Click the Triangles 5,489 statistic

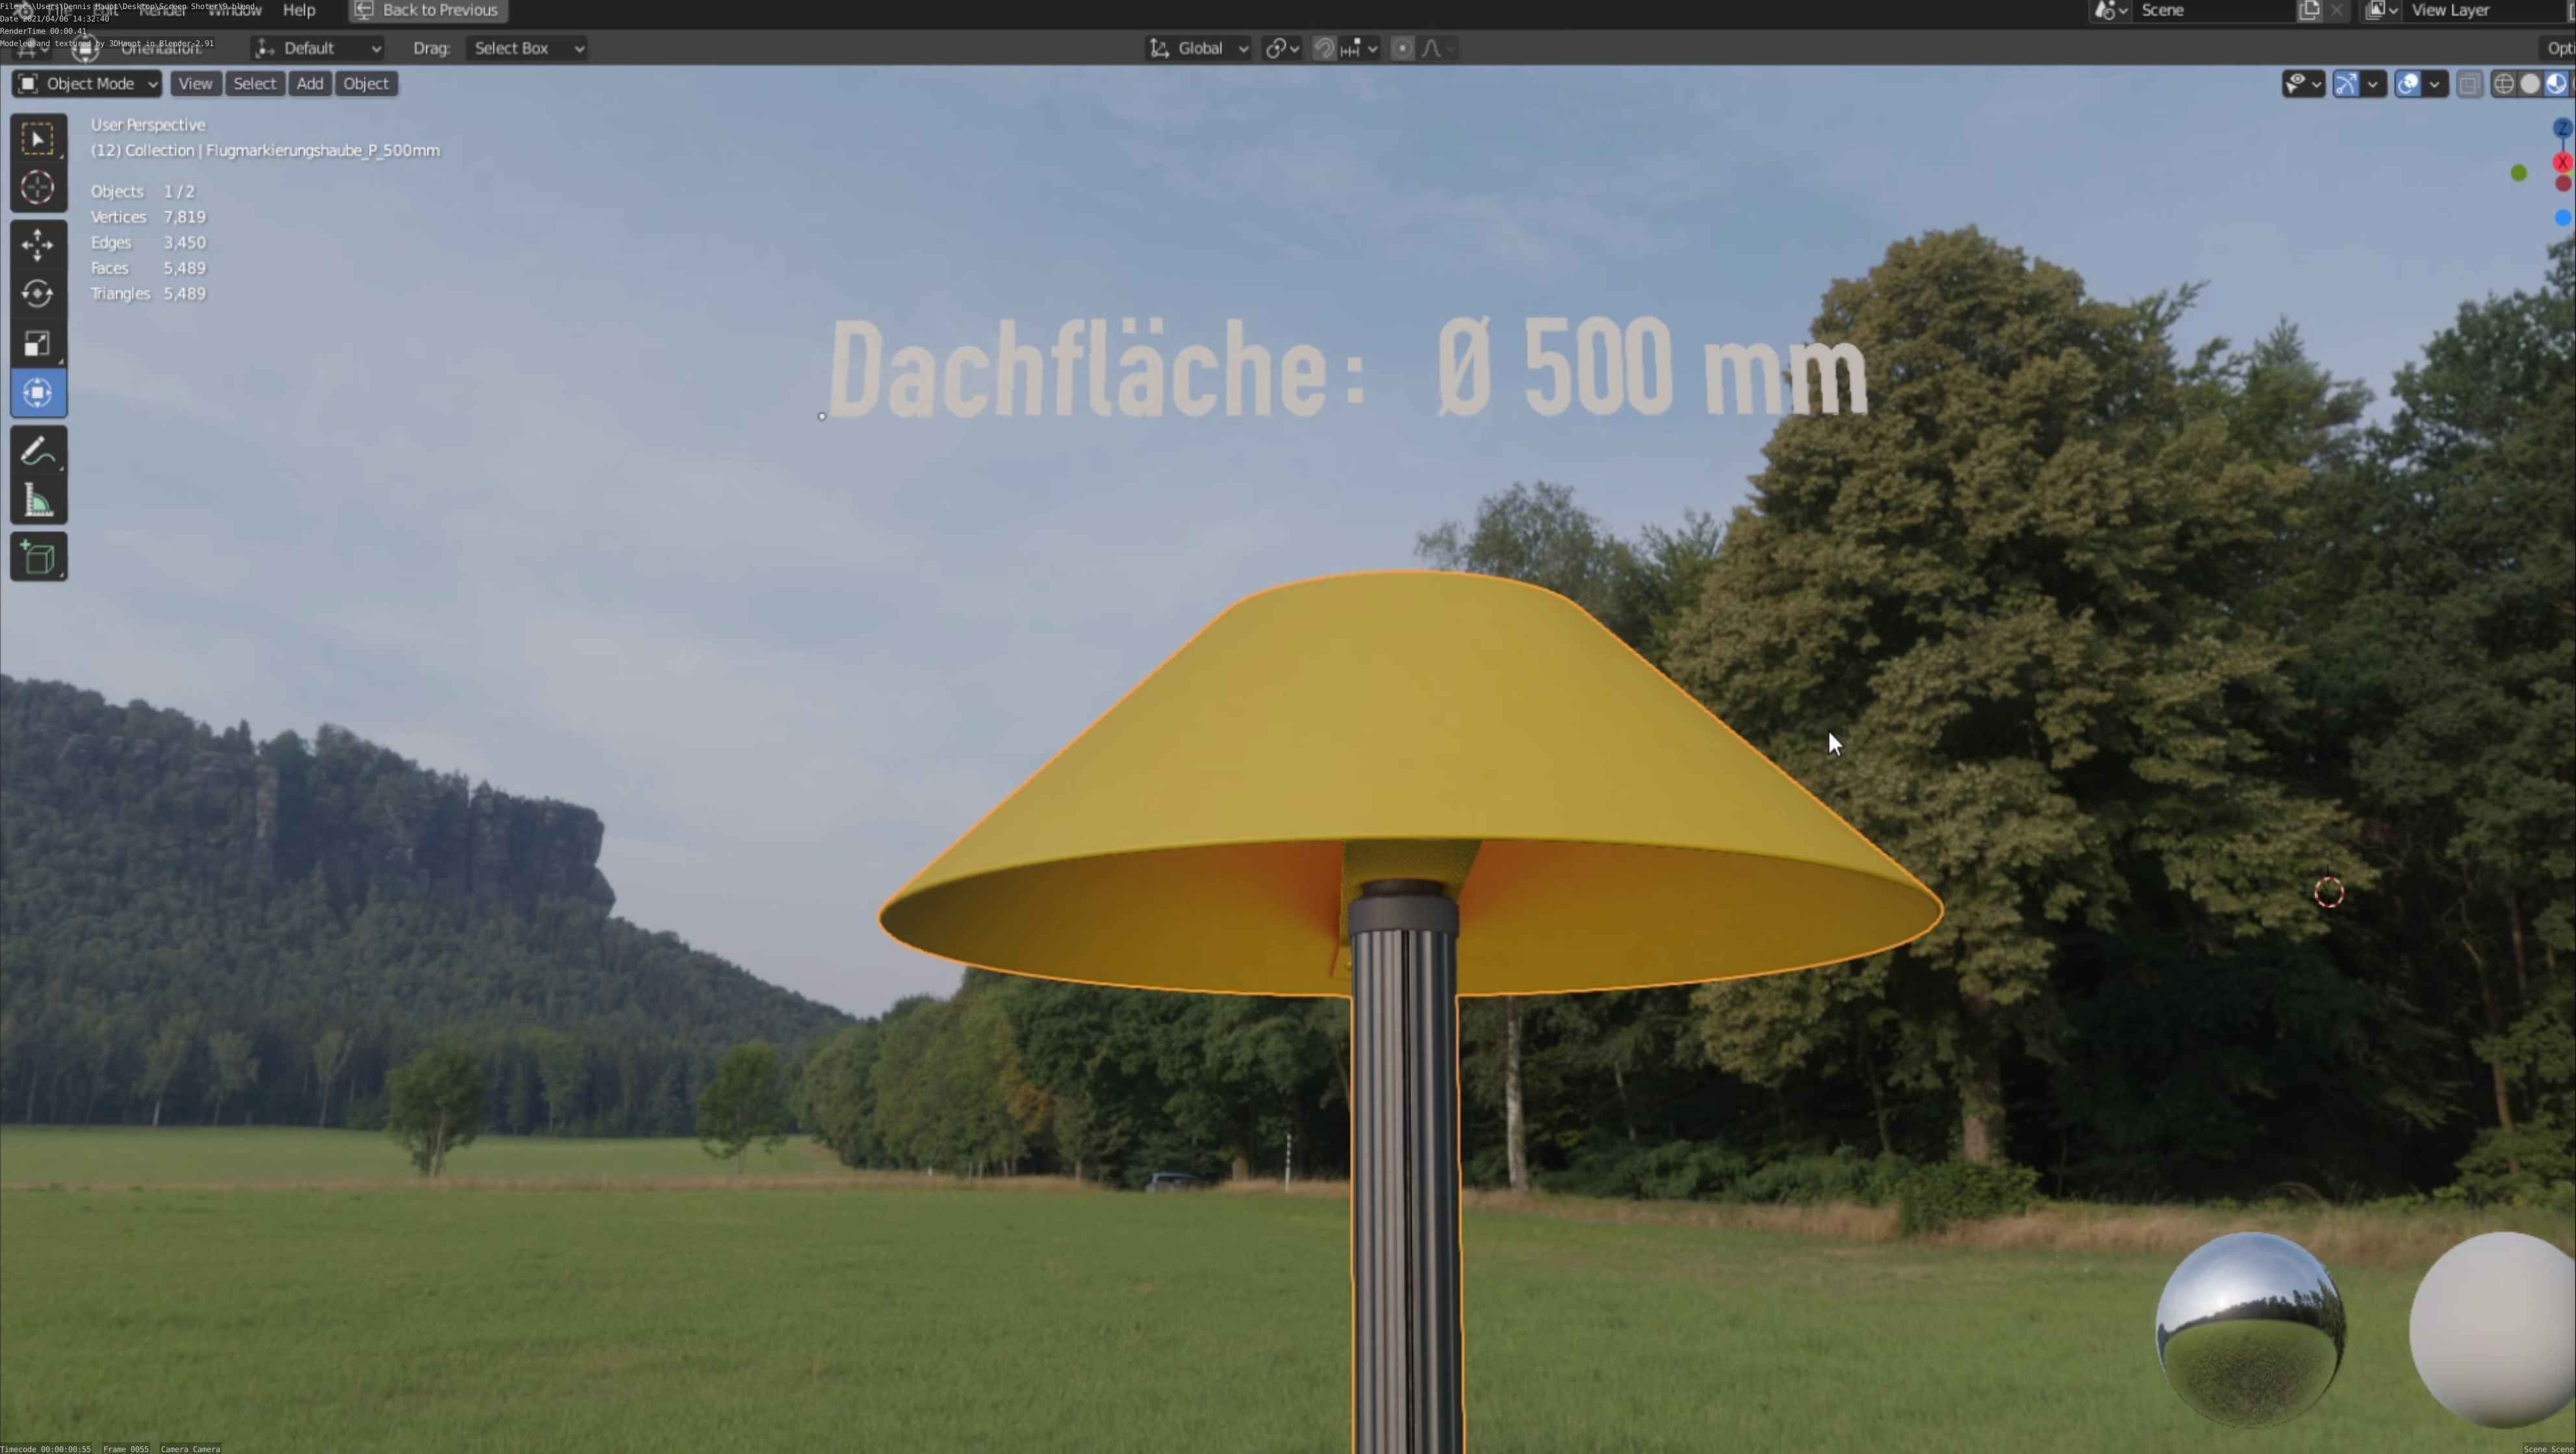coord(148,294)
